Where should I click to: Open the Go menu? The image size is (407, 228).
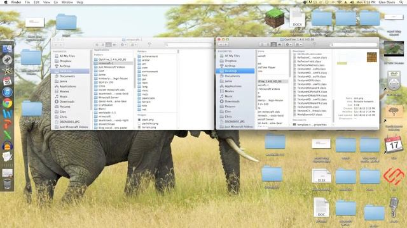(56, 2)
